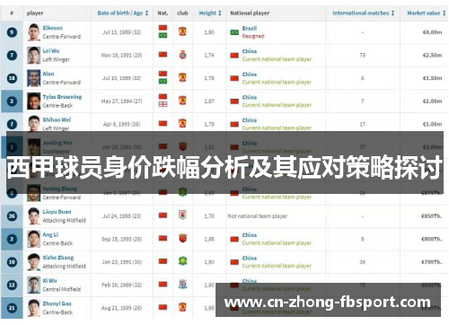Open Elkeson's club crest icon
This screenshot has width=449, height=325.
point(182,31)
